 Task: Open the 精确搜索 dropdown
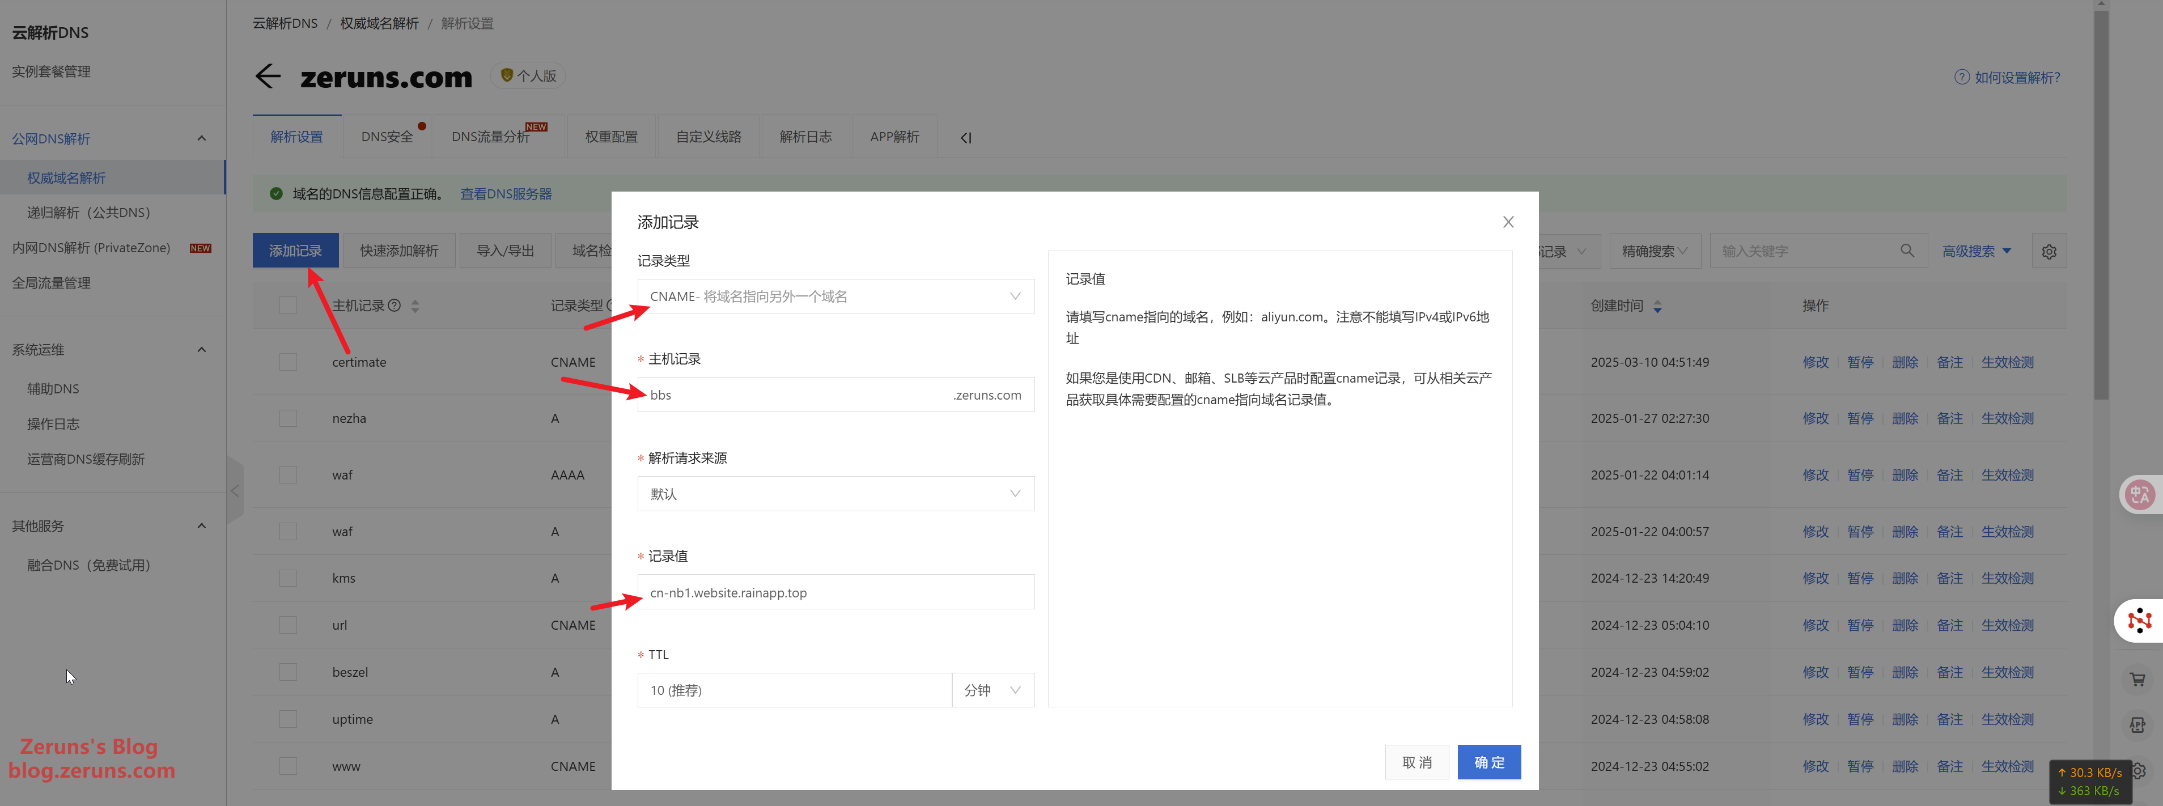pos(1654,251)
